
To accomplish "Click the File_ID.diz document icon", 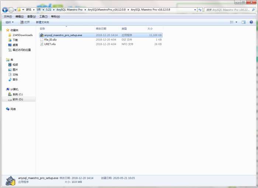I will point(42,40).
